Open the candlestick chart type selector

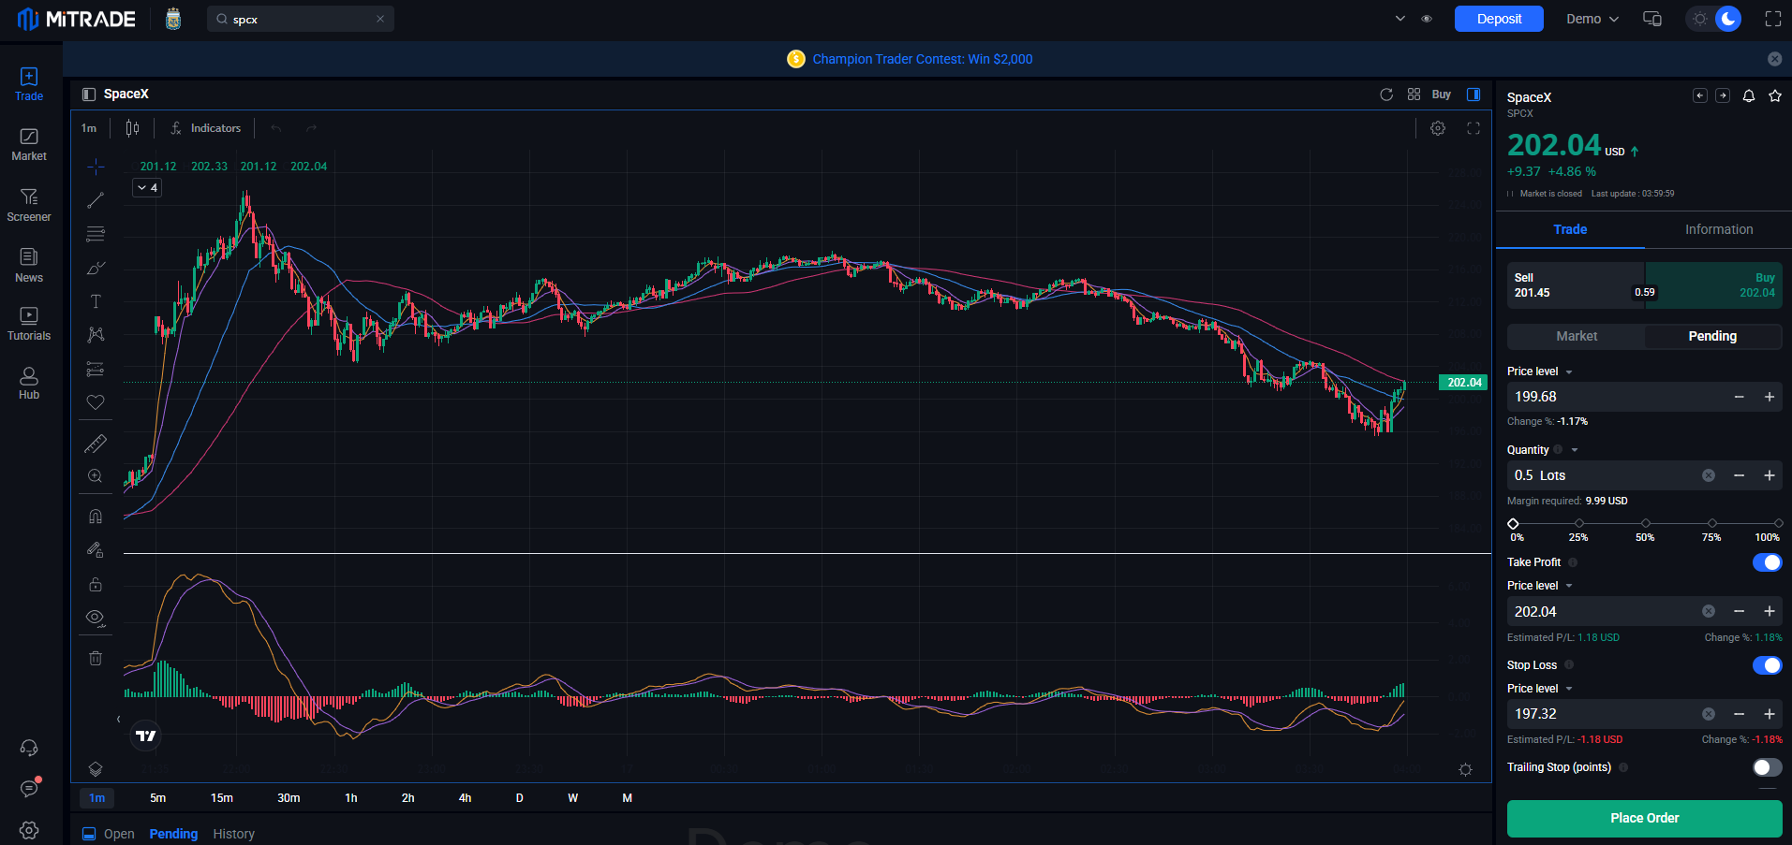133,128
